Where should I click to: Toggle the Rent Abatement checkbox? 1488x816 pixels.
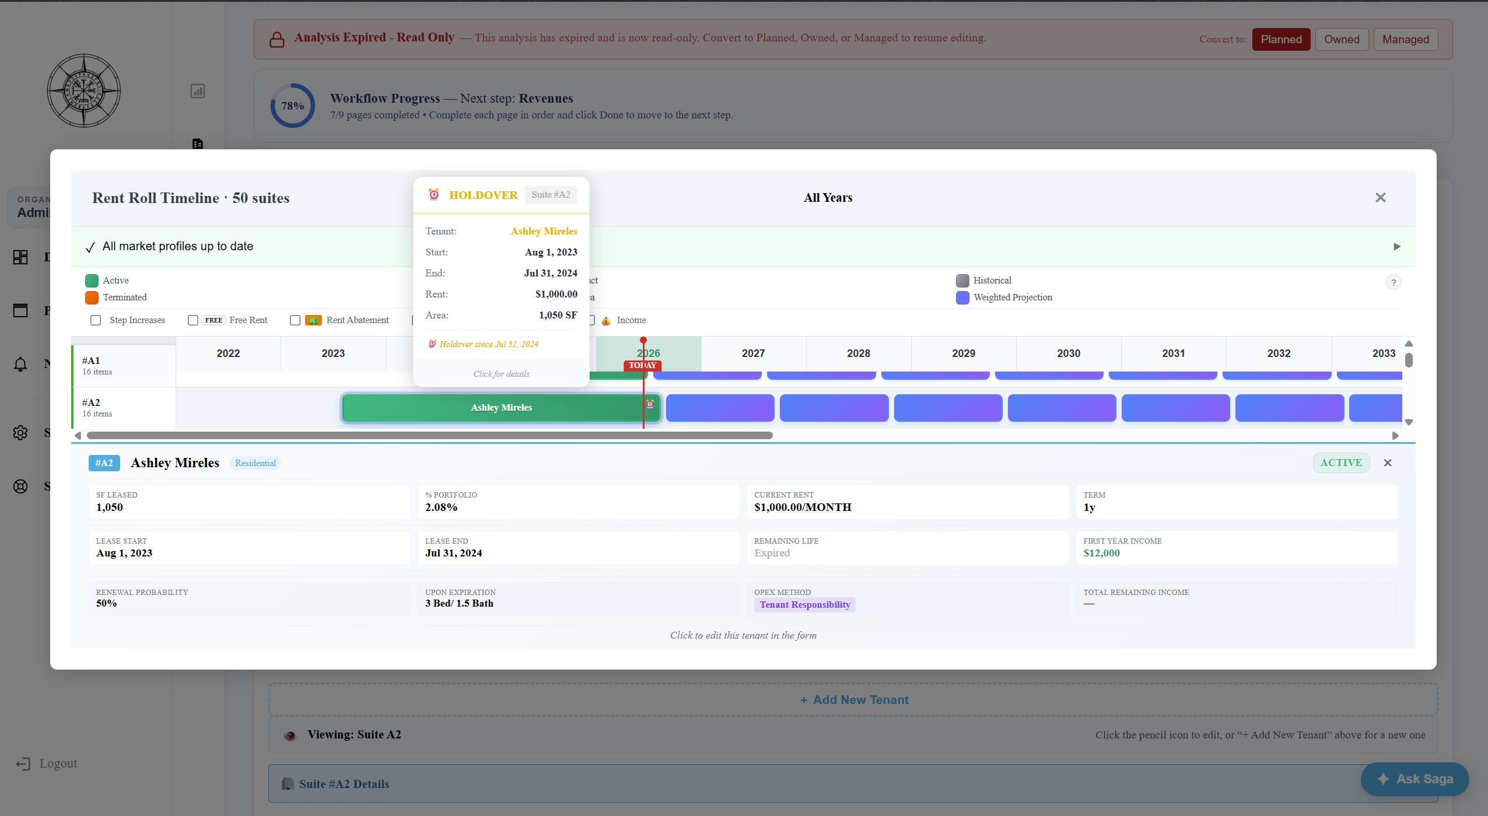[x=295, y=320]
